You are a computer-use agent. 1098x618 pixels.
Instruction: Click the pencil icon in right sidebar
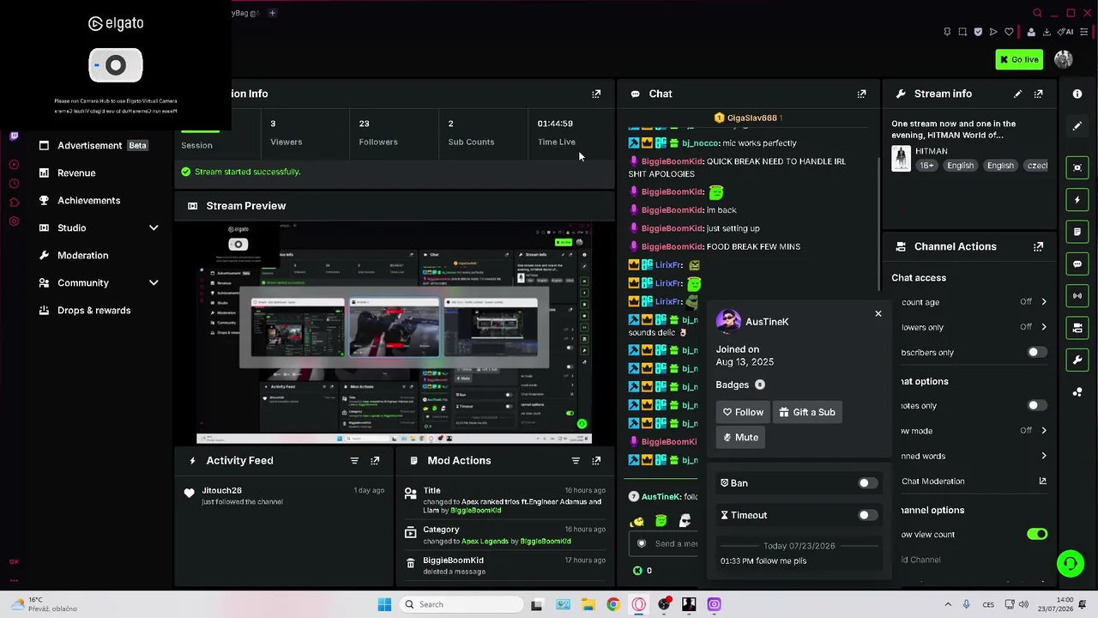click(x=1077, y=126)
